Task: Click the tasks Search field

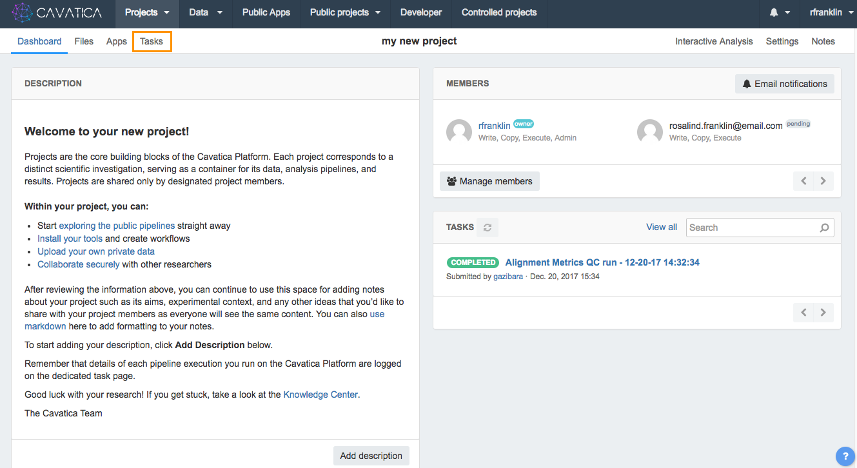Action: [x=760, y=228]
